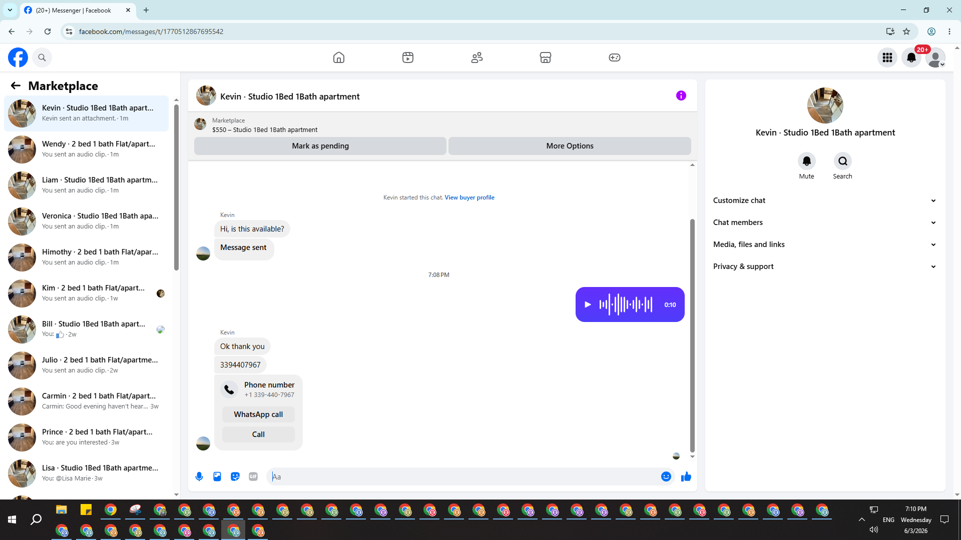961x540 pixels.
Task: Go to the Home feed icon
Action: coord(339,57)
